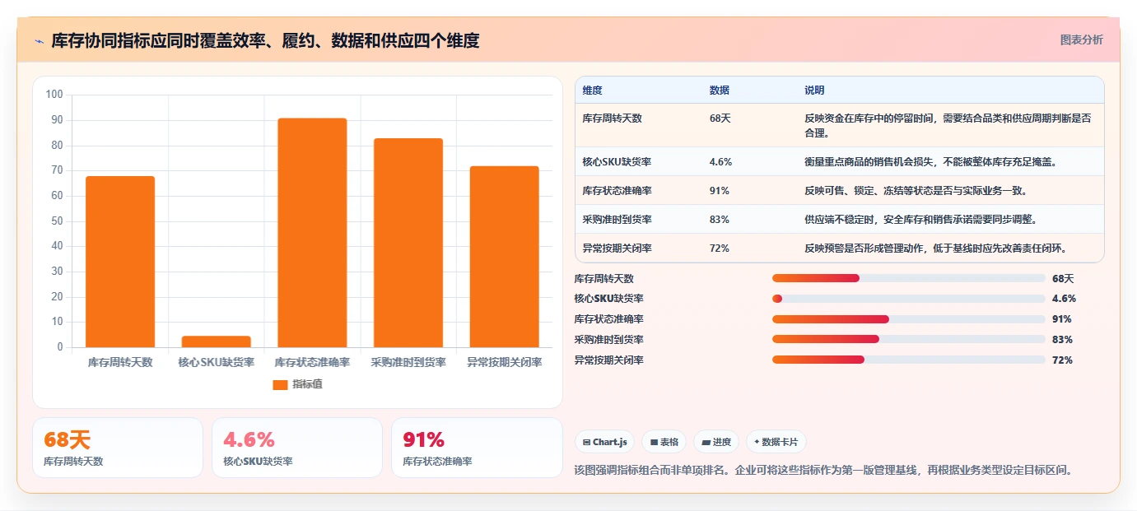Click 库存周转天数 cell in the table
The height and width of the screenshot is (511, 1137).
(x=612, y=118)
